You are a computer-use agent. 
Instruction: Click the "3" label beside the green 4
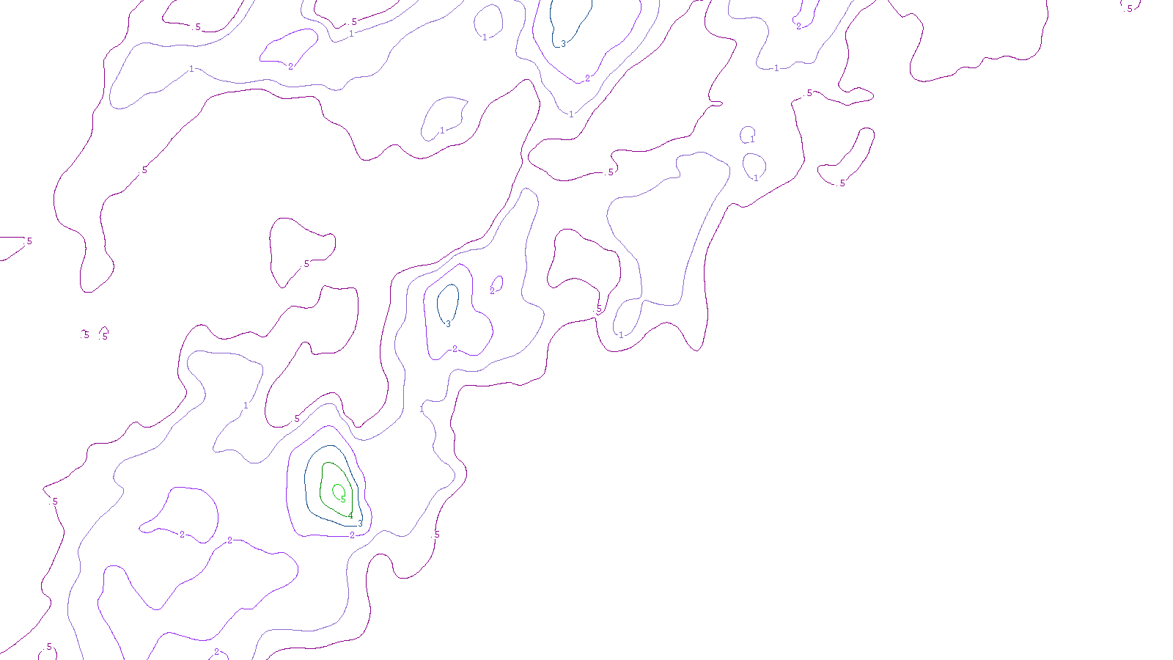pos(360,524)
